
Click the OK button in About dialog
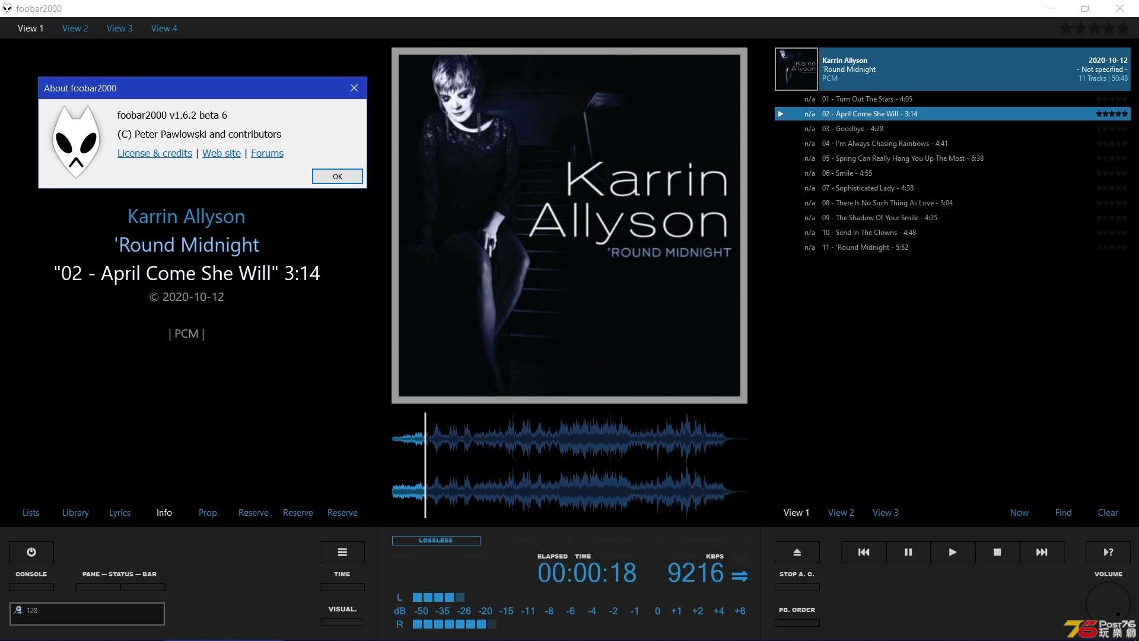coord(337,176)
